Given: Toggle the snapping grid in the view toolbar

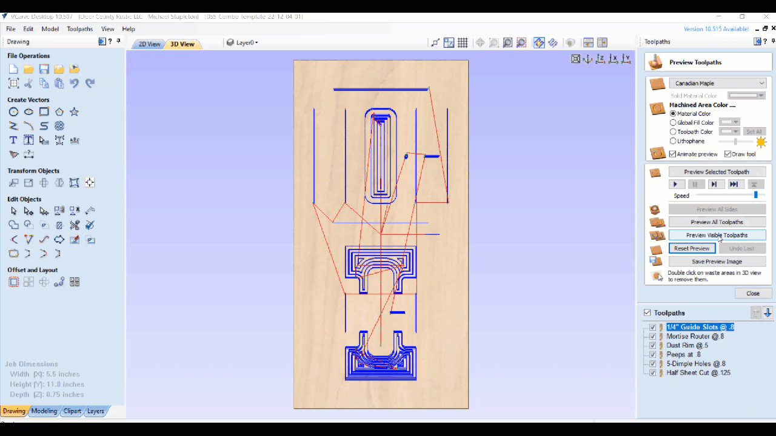Looking at the screenshot, I should 463,42.
